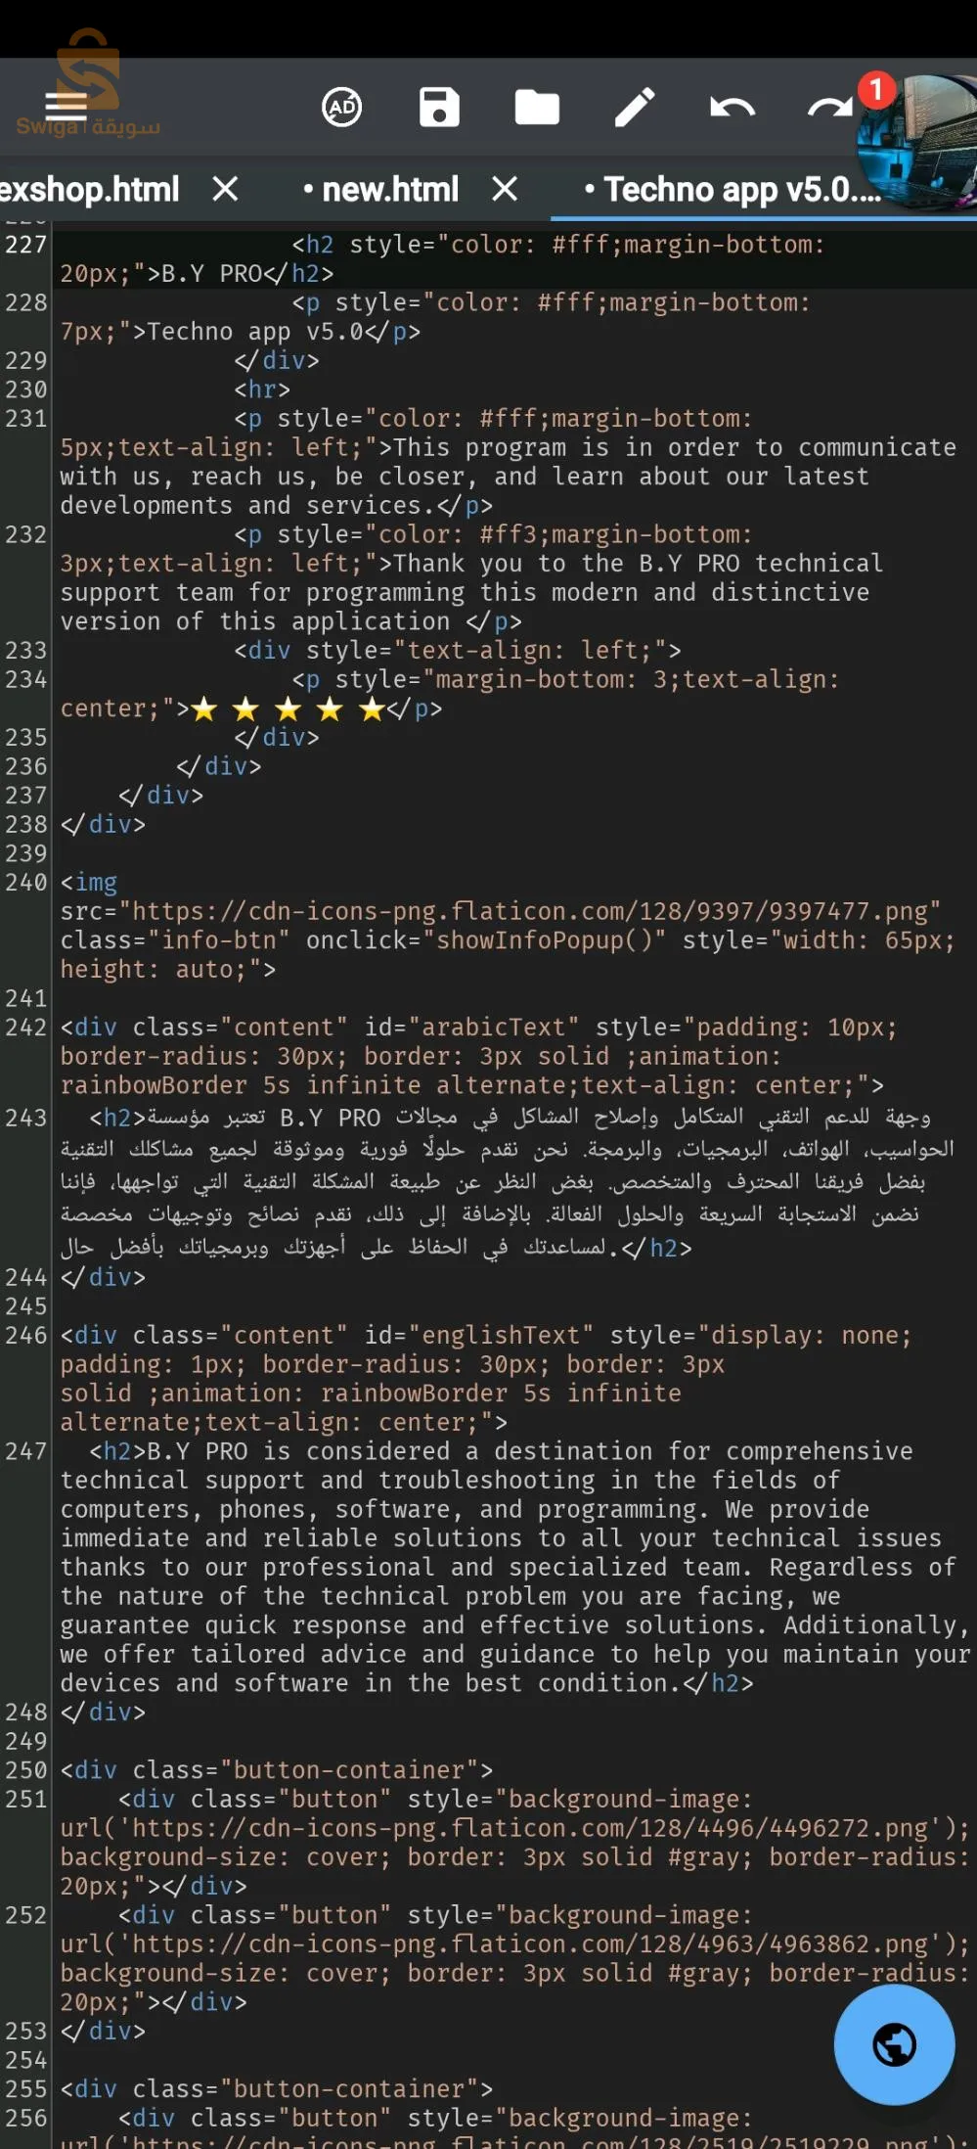Click 'guarantee quick response' in line 247
This screenshot has height=2149, width=977.
coord(233,1625)
